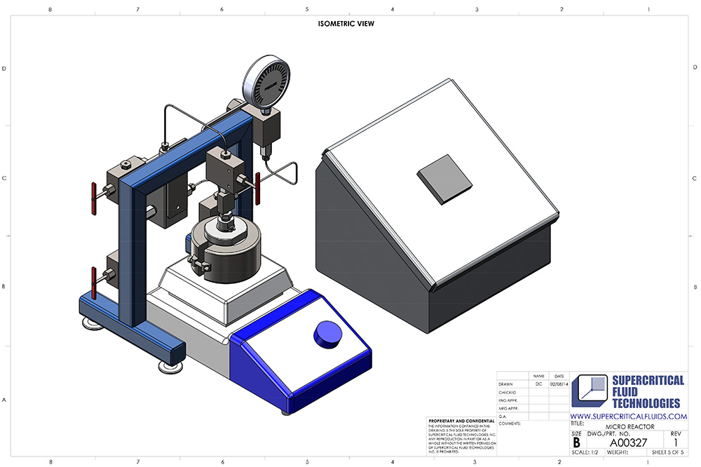Click the DC initials in NAME column
This screenshot has height=467, width=701.
tap(538, 384)
